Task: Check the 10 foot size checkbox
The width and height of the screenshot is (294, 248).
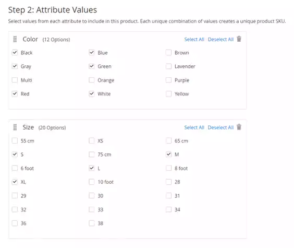Action: [x=92, y=182]
